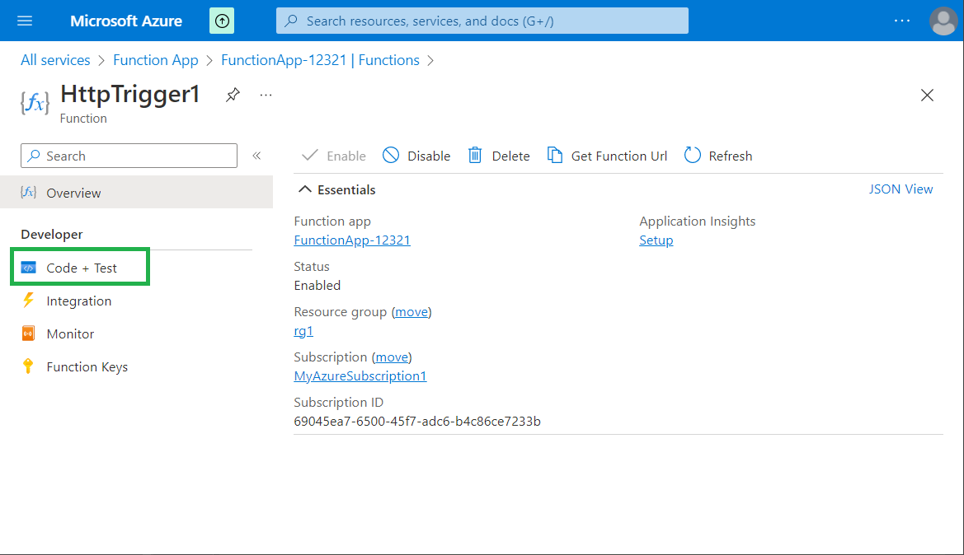964x555 pixels.
Task: Open the ellipsis menu beside HttpTrigger1 title
Action: click(266, 96)
